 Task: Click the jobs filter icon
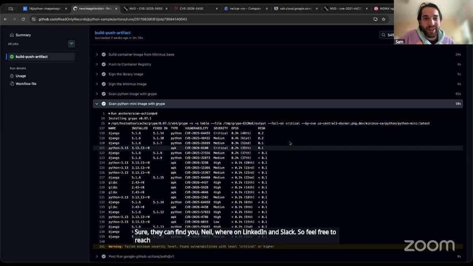[x=71, y=44]
